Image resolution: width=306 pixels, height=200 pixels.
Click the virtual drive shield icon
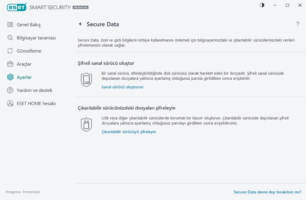[x=86, y=79]
